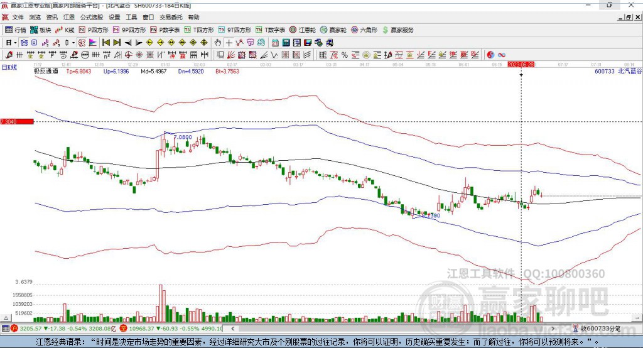Click the 收600733分笔 status entry
The image size is (643, 348).
[x=597, y=329]
